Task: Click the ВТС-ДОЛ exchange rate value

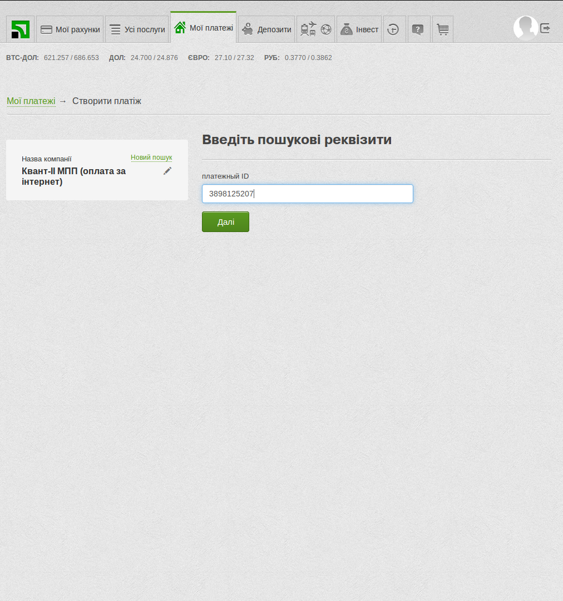Action: (71, 58)
